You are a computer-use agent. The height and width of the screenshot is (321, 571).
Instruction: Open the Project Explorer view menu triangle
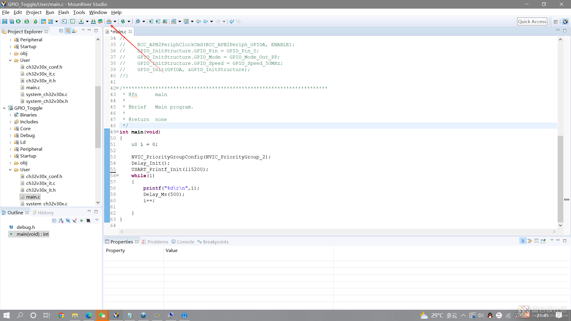tap(83, 30)
